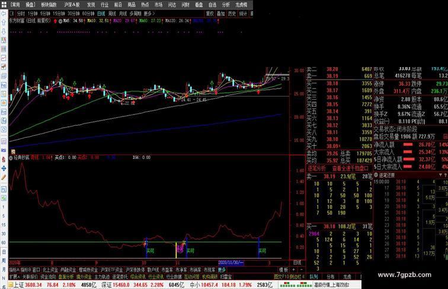Click the 叠加 overlay button

pyautogui.click(x=221, y=14)
